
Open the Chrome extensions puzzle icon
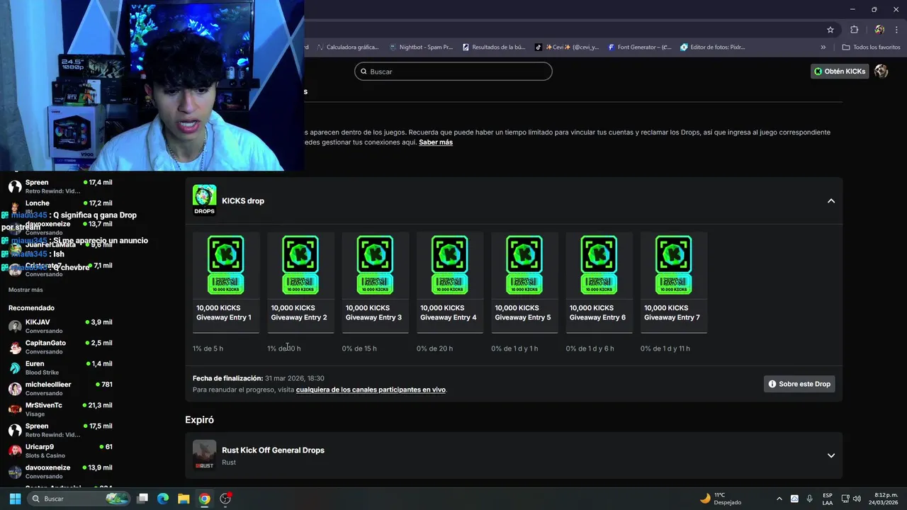pos(854,30)
